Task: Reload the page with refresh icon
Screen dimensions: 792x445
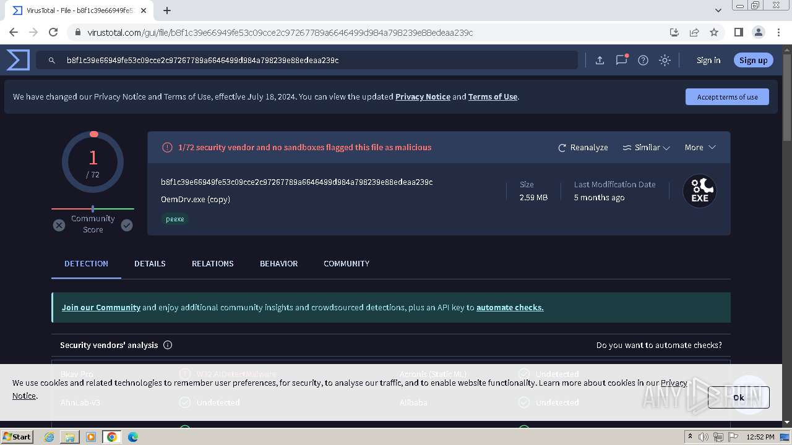Action: [x=53, y=32]
